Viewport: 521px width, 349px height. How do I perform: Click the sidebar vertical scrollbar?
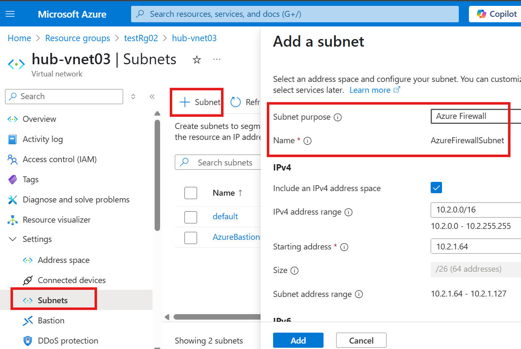pyautogui.click(x=158, y=174)
